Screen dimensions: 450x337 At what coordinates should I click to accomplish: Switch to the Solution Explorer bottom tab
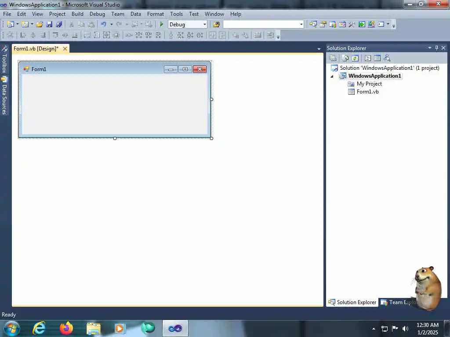[x=352, y=302]
